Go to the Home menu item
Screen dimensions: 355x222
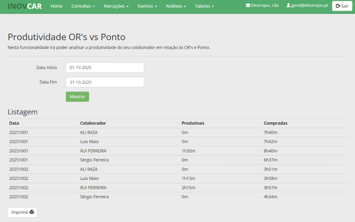pos(57,6)
